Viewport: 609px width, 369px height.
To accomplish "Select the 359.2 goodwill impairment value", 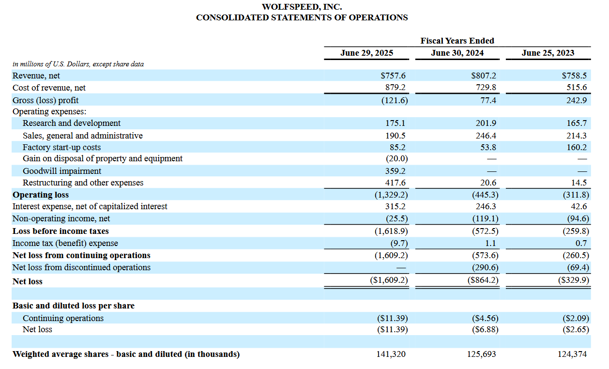I will coord(396,171).
